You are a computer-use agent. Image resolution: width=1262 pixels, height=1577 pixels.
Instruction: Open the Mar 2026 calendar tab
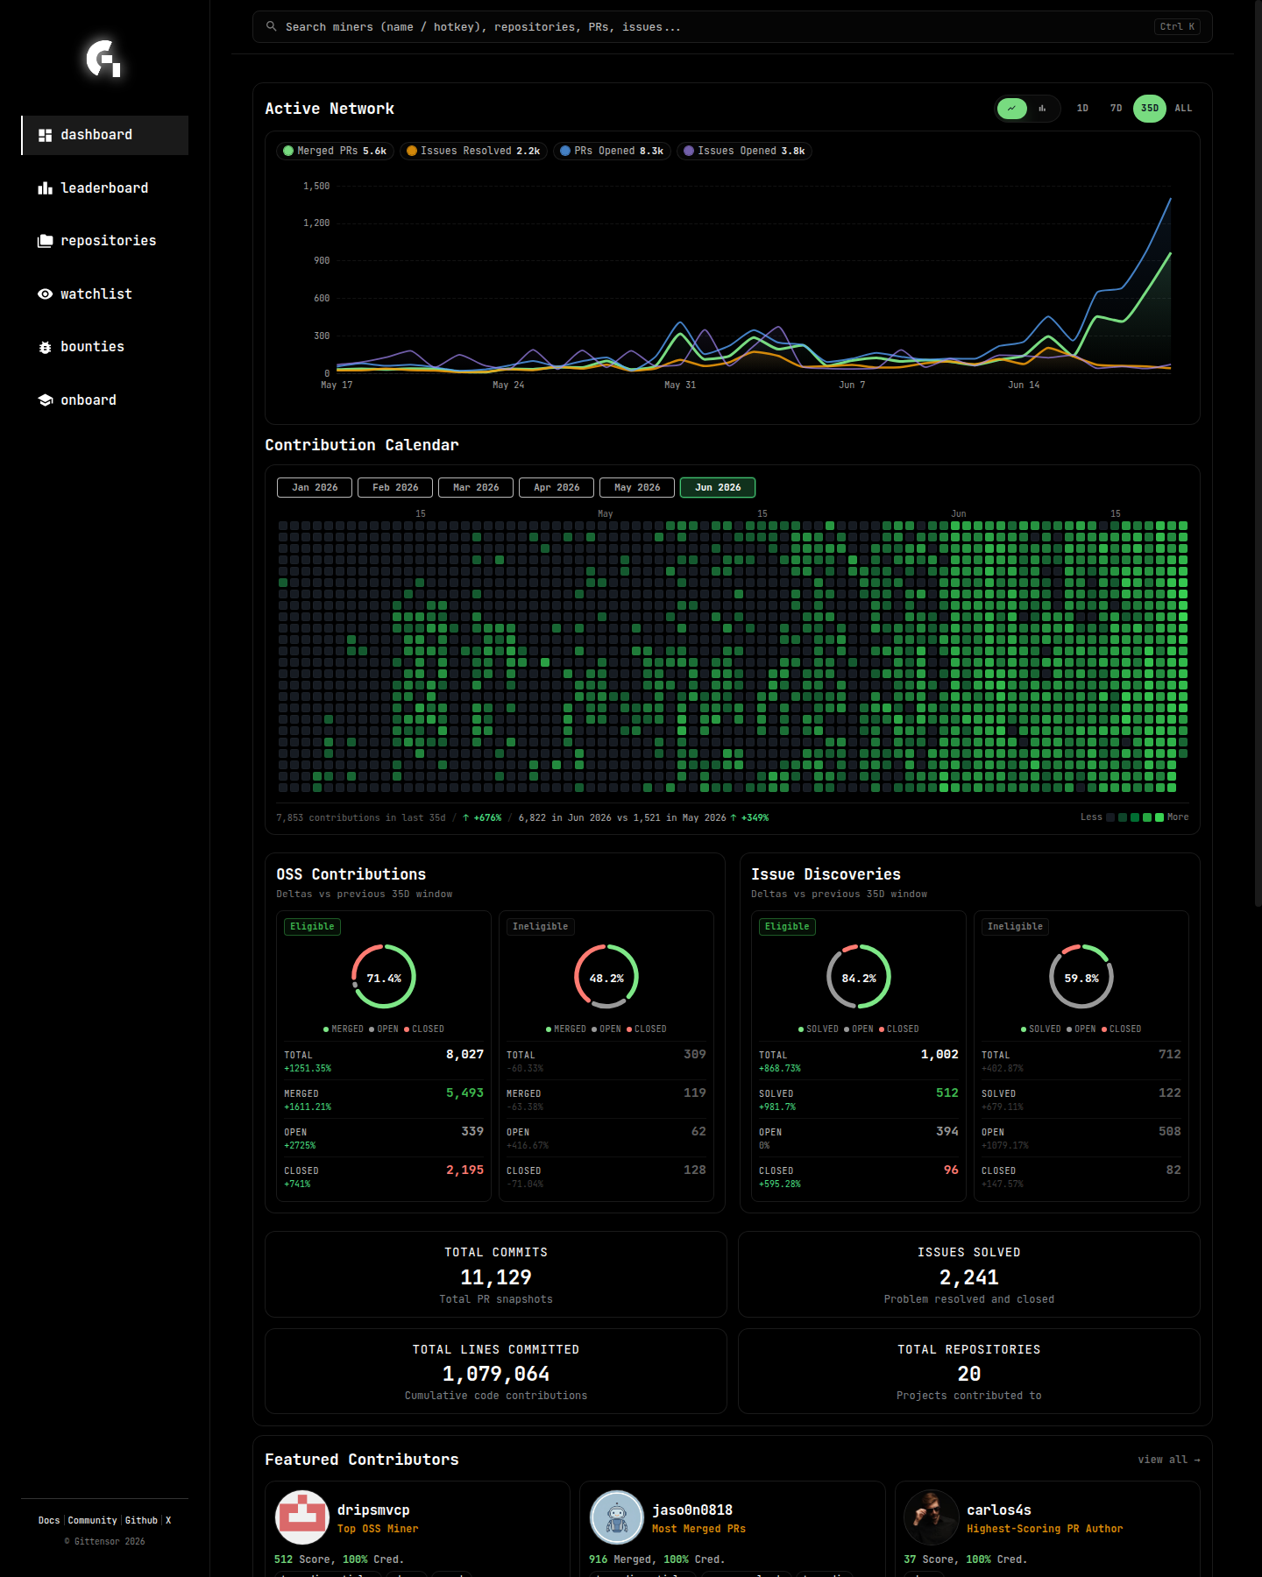(476, 488)
